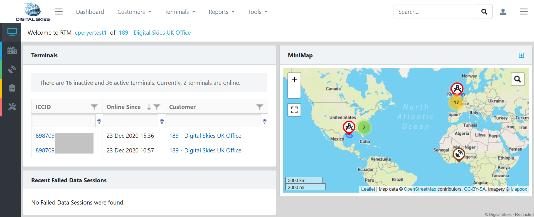Open the ICCID column filter
The height and width of the screenshot is (217, 534).
[x=94, y=107]
